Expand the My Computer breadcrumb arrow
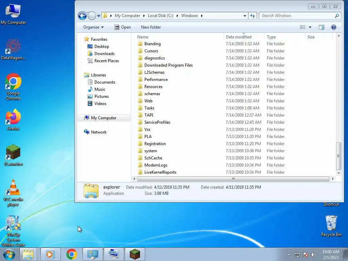348x261 pixels. pos(144,16)
